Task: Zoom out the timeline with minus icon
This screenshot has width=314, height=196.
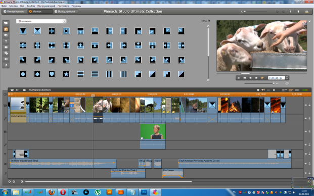Action: [x=14, y=181]
